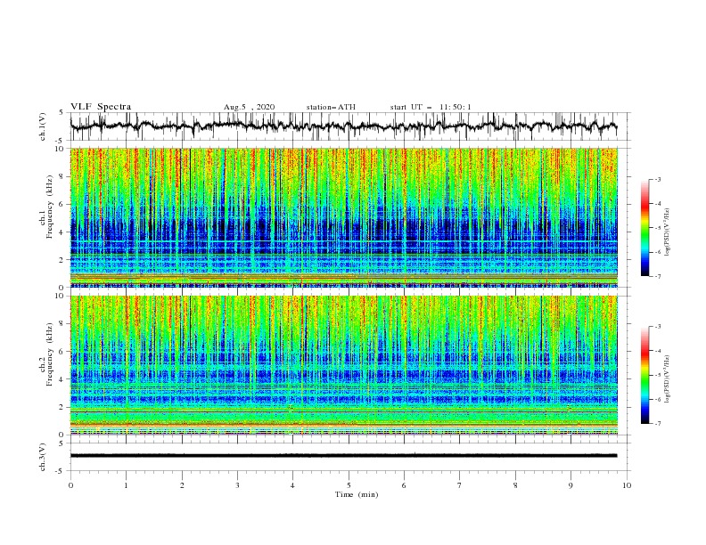706x545 pixels.
Task: Click the "5" tick of the ch.1(V) axis
Action: click(62, 113)
